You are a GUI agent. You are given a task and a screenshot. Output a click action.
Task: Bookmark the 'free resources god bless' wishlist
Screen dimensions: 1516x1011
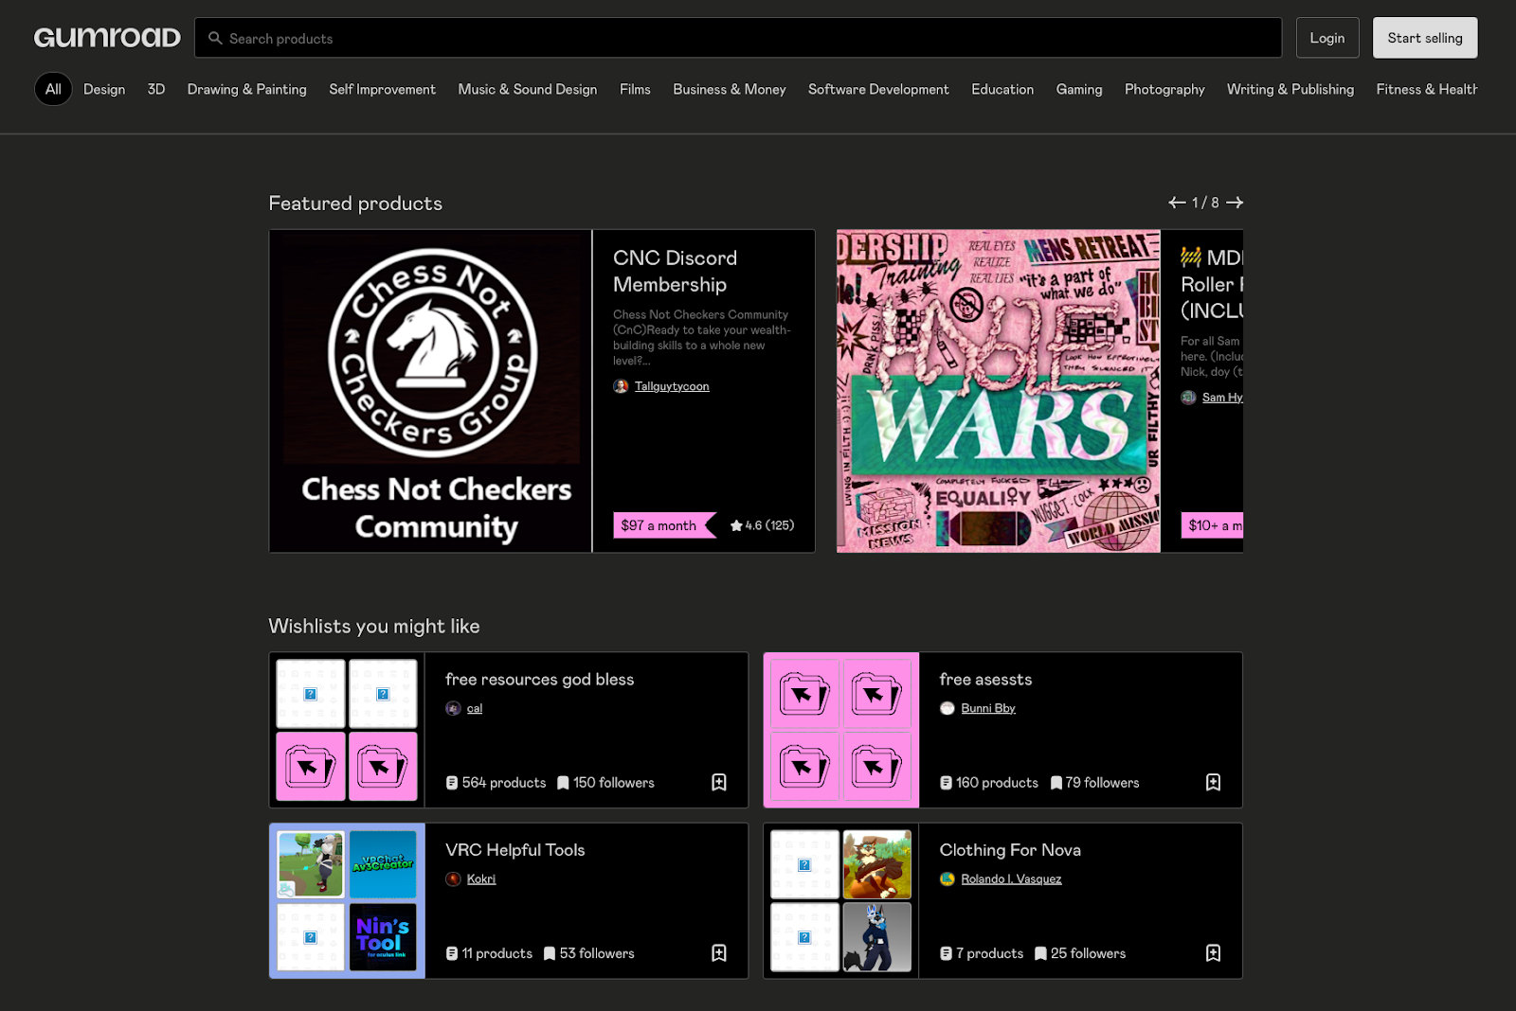point(719,782)
